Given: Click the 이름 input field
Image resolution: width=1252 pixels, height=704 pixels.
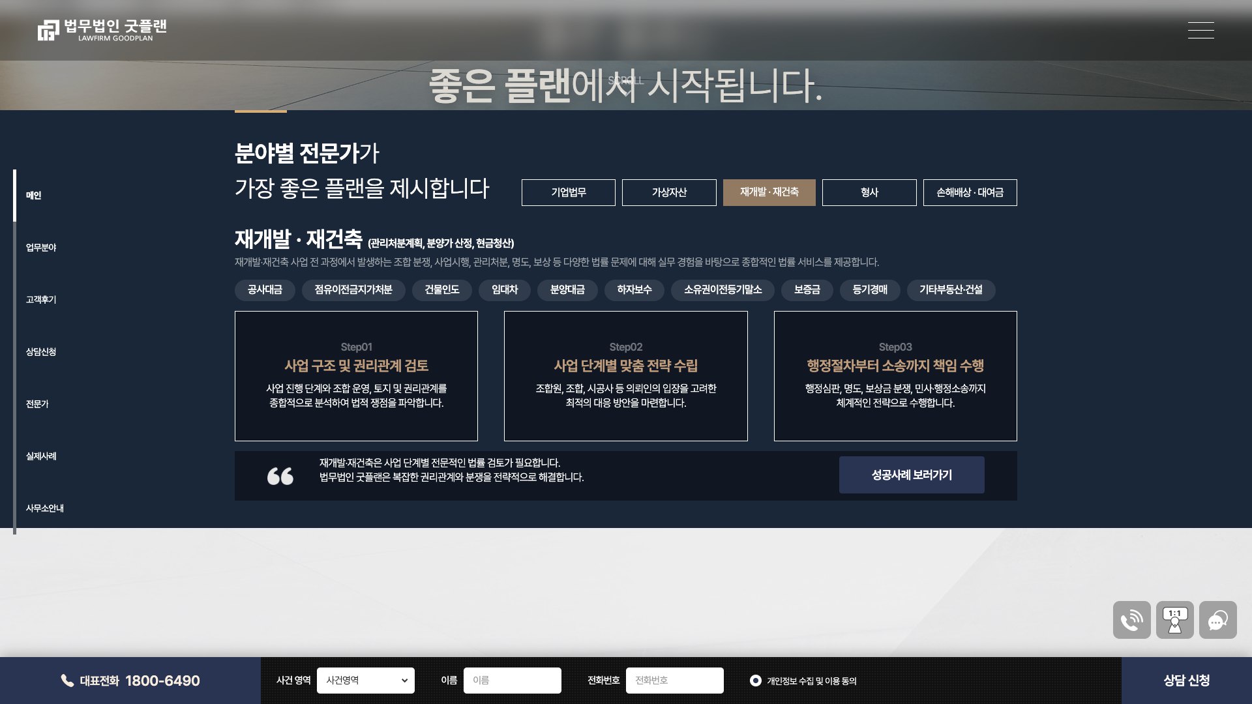Looking at the screenshot, I should [x=513, y=681].
